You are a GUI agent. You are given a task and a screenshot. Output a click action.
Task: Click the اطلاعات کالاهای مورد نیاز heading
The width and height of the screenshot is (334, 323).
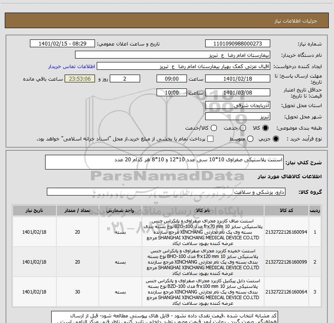point(290,176)
